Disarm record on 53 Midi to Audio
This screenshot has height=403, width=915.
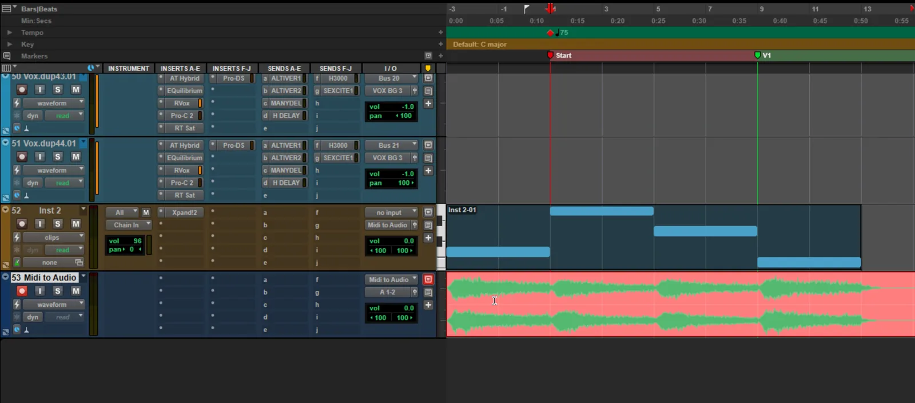click(22, 291)
